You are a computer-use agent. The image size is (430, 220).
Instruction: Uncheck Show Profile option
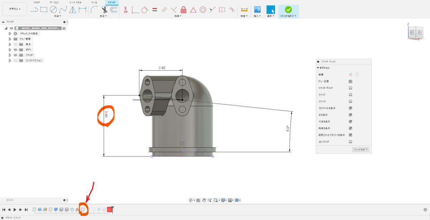[x=350, y=108]
